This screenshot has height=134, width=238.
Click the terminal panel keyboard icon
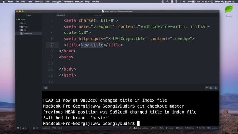pyautogui.click(x=46, y=88)
